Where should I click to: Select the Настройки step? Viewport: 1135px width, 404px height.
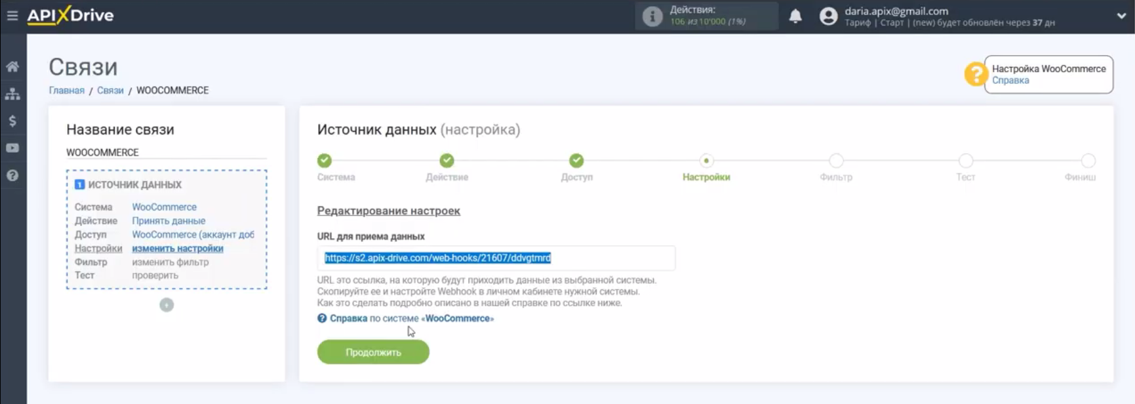706,161
